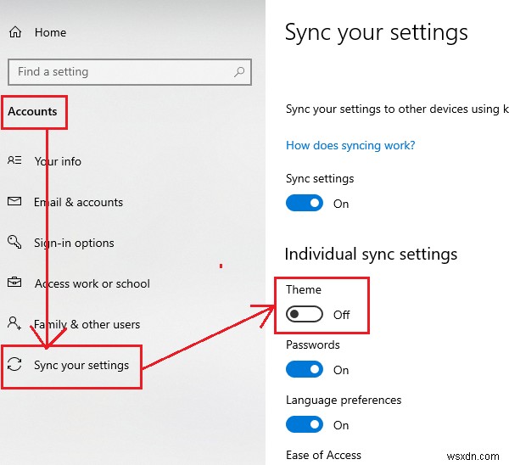The width and height of the screenshot is (509, 465).
Task: Click the Sync your settings page title
Action: click(x=377, y=33)
